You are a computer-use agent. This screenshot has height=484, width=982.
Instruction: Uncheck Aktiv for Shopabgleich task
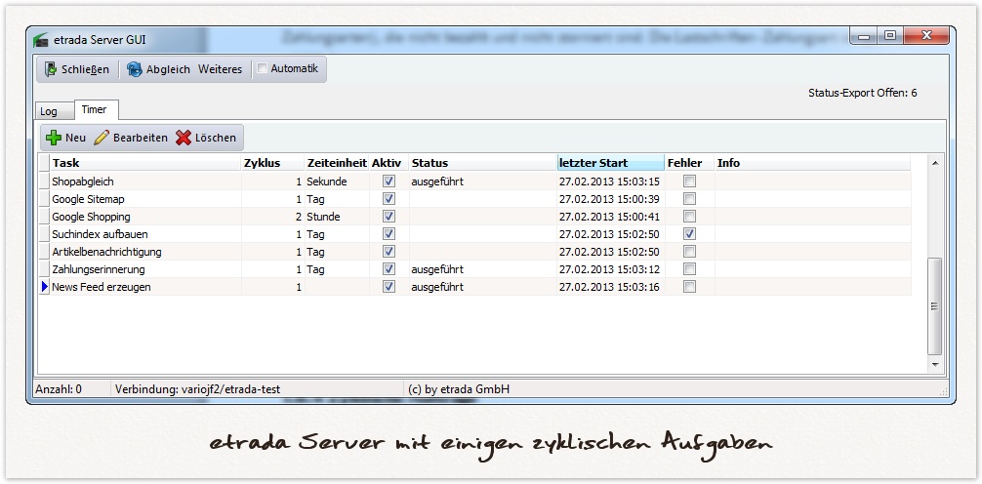(x=389, y=181)
